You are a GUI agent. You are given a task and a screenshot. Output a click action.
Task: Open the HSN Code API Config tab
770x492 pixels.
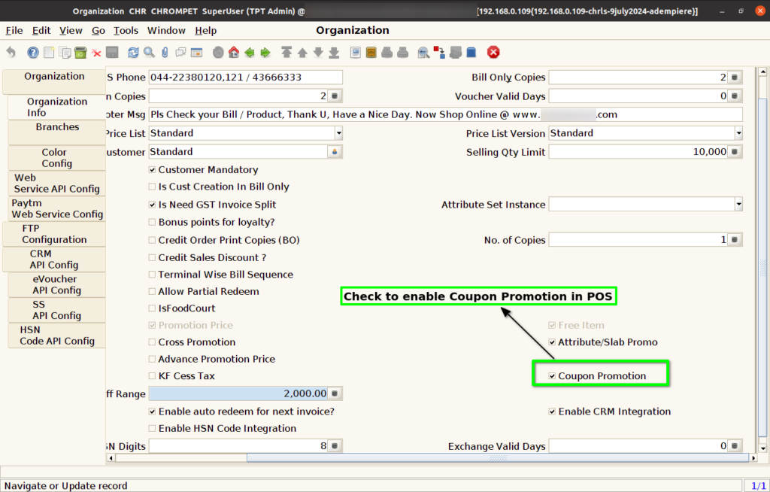click(57, 336)
